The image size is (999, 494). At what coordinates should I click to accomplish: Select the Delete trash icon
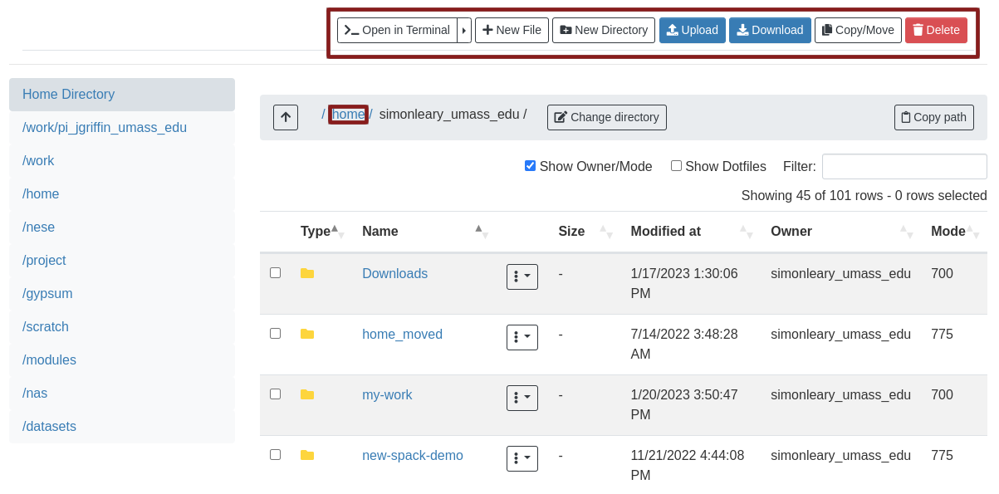click(918, 30)
